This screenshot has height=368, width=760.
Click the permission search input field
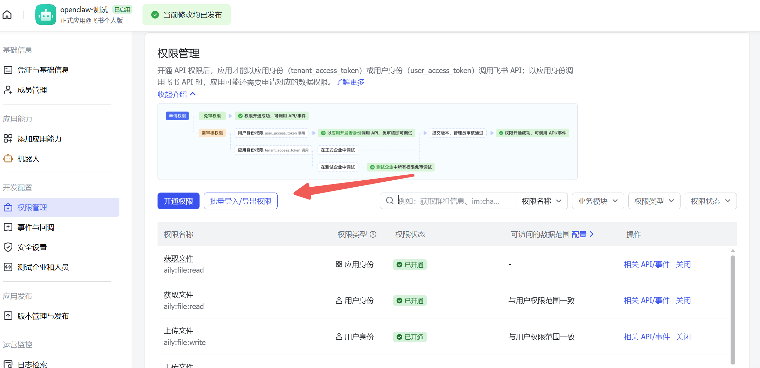coord(452,201)
